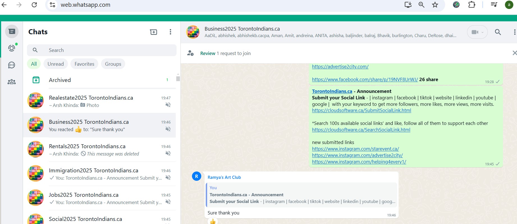Screen dimensions: 517x224
Task: Open the cloudsoftware.ca SubmitSocialLink link
Action: pos(362,111)
